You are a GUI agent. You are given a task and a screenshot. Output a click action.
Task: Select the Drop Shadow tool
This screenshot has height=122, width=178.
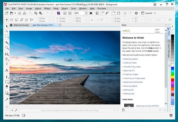pos(7,93)
